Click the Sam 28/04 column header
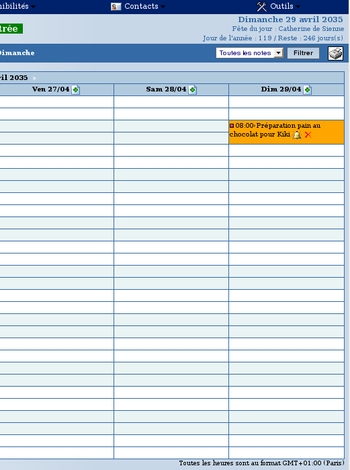350x470 pixels. [x=166, y=89]
